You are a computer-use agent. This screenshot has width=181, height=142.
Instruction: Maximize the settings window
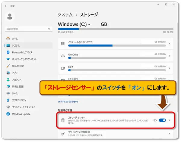point(166,5)
